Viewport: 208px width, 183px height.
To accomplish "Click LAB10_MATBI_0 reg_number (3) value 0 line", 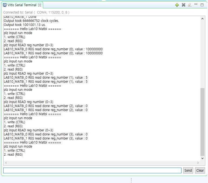I will [46, 134].
